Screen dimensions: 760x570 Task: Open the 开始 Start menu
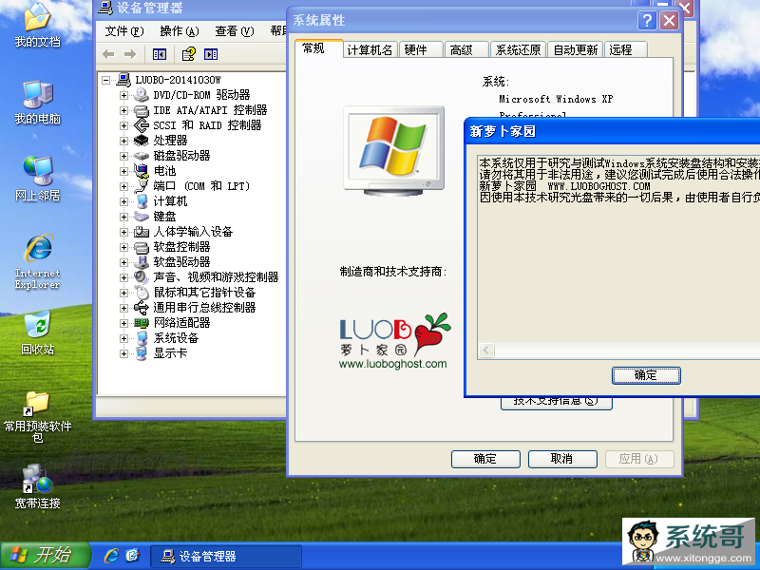pos(45,556)
